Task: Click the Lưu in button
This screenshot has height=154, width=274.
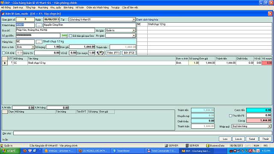Action: click(x=238, y=139)
